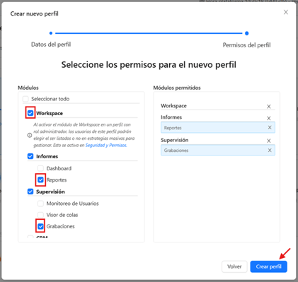The image size is (298, 282).
Task: Close the Crear nuevo perfil dialog
Action: 286,12
